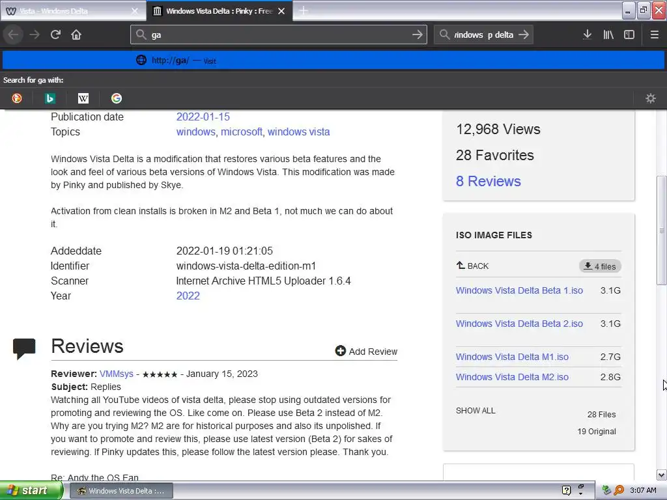Open the library icon in the toolbar
This screenshot has height=500, width=667.
608,35
